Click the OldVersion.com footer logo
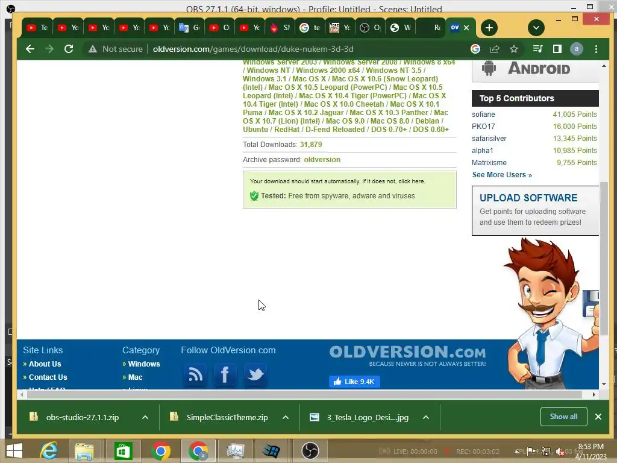The height and width of the screenshot is (463, 617). (408, 356)
